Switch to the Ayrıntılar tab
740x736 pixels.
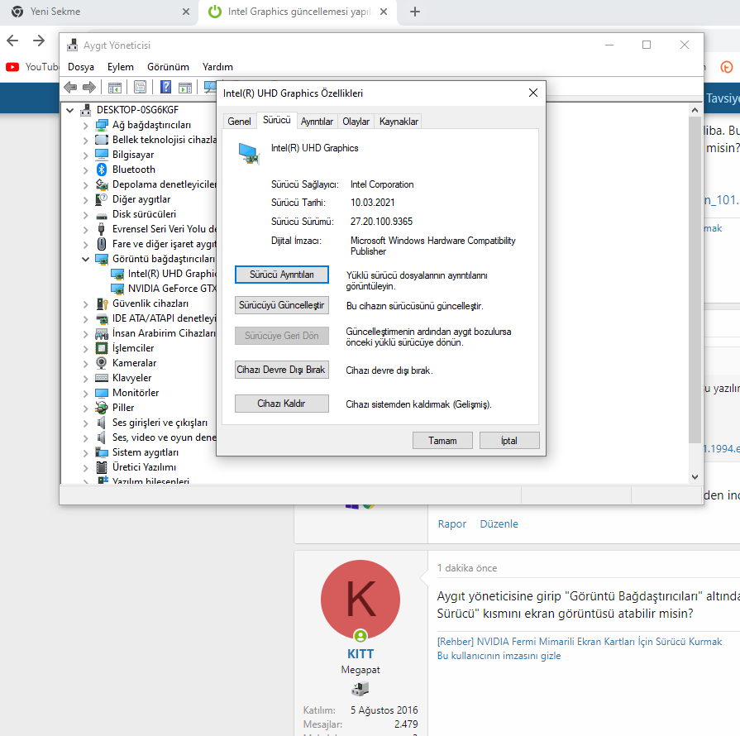[x=317, y=122]
